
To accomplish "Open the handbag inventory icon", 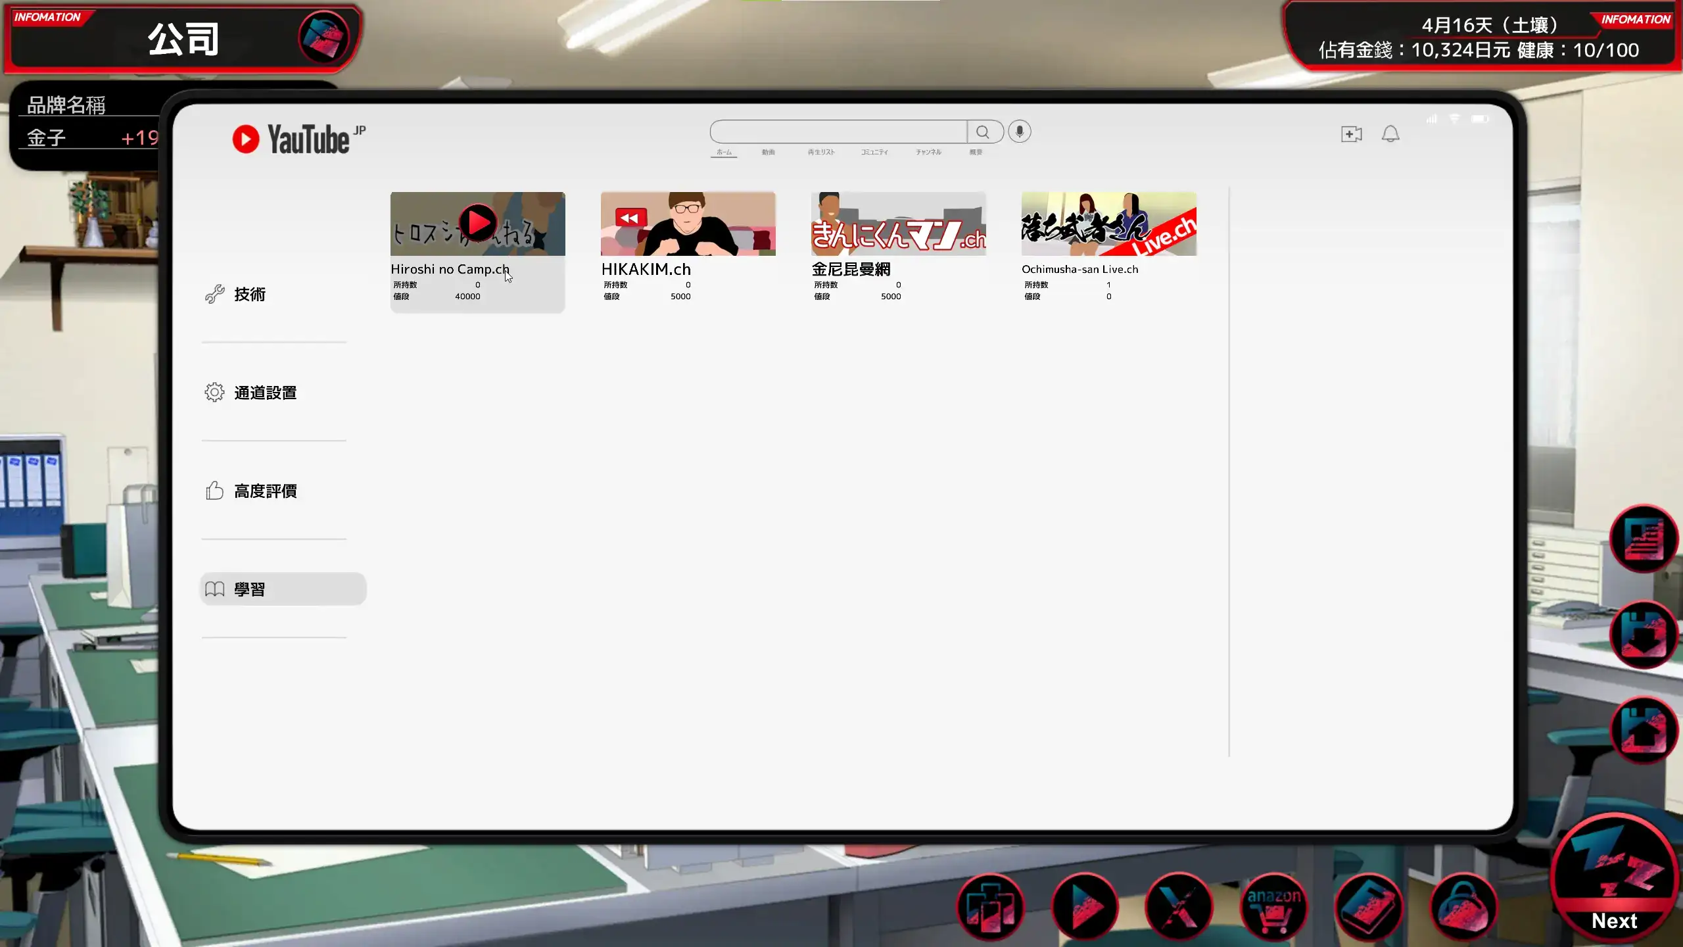I will pos(1464,908).
